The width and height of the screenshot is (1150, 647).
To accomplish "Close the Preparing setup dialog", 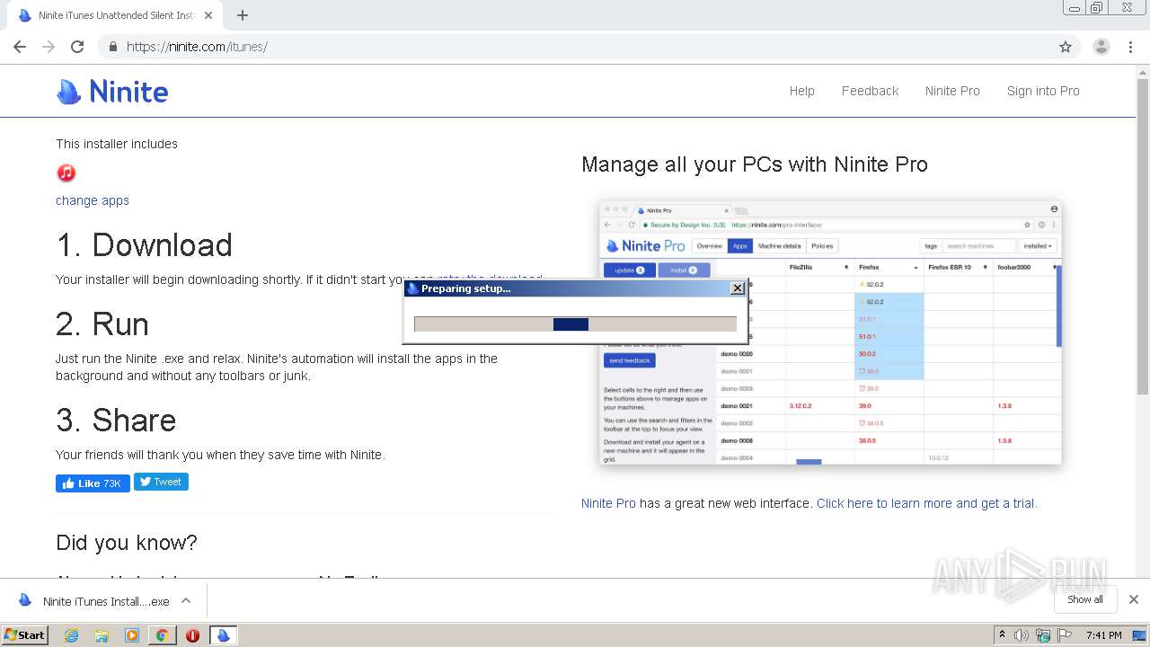I will click(738, 288).
